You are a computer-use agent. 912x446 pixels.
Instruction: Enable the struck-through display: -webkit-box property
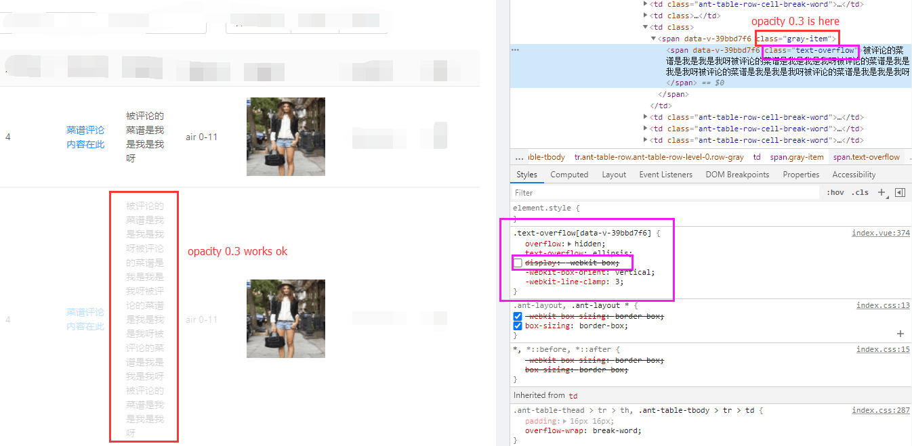pyautogui.click(x=517, y=263)
